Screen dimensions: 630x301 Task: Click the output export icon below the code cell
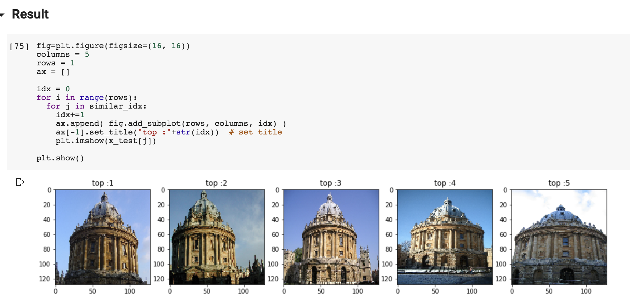[x=19, y=182]
